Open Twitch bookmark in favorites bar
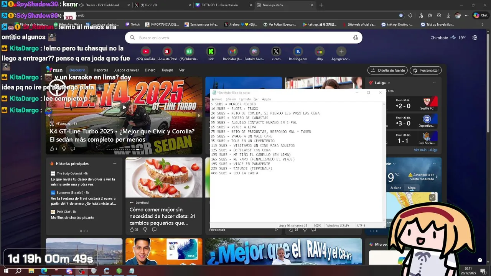491x276 pixels. click(132, 25)
